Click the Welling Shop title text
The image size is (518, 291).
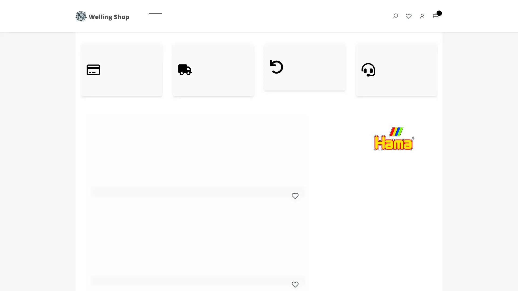(109, 17)
